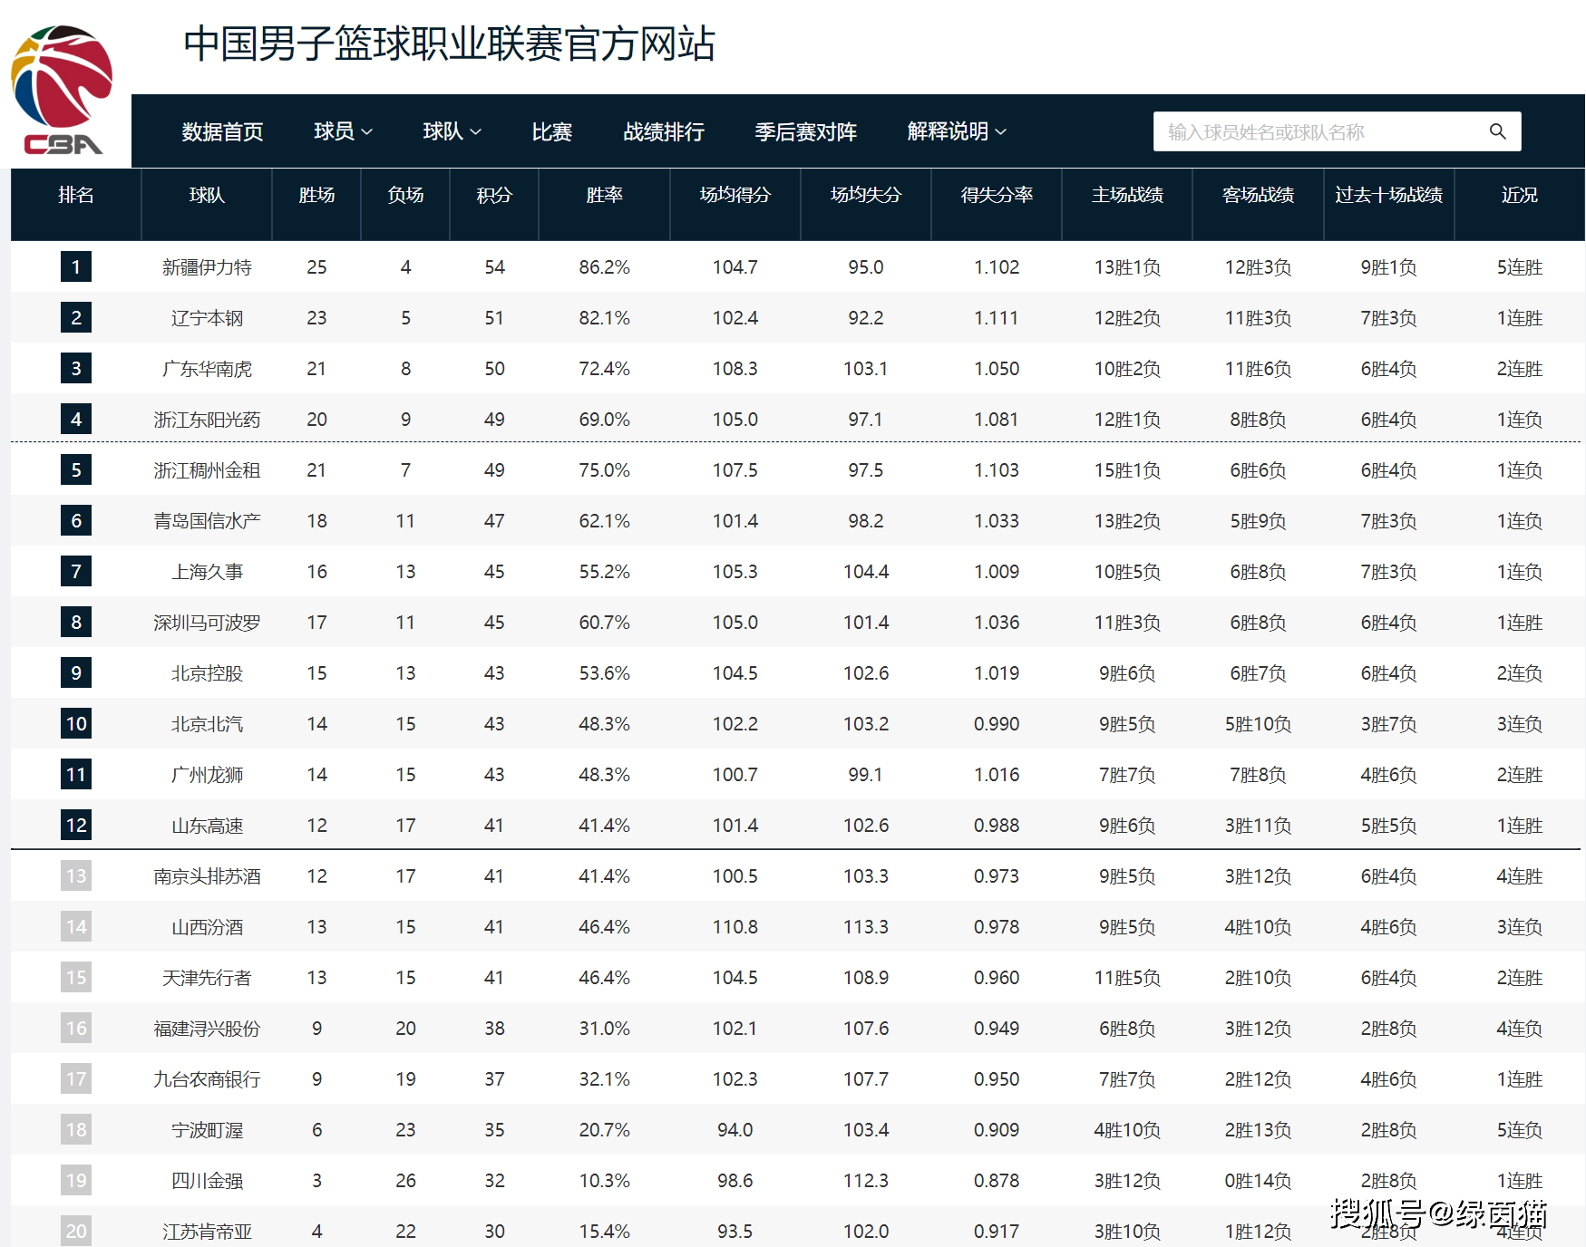This screenshot has width=1586, height=1247.
Task: Select 1.111 point ratio cell
Action: click(997, 318)
